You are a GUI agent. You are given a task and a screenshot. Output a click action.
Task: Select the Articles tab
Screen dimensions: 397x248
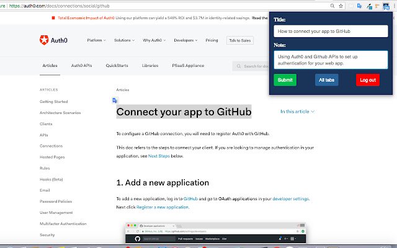(50, 66)
